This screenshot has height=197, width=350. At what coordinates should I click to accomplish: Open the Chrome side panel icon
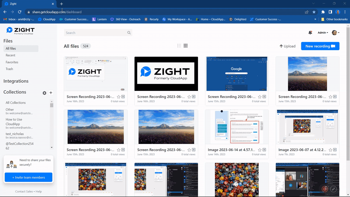[x=330, y=12]
